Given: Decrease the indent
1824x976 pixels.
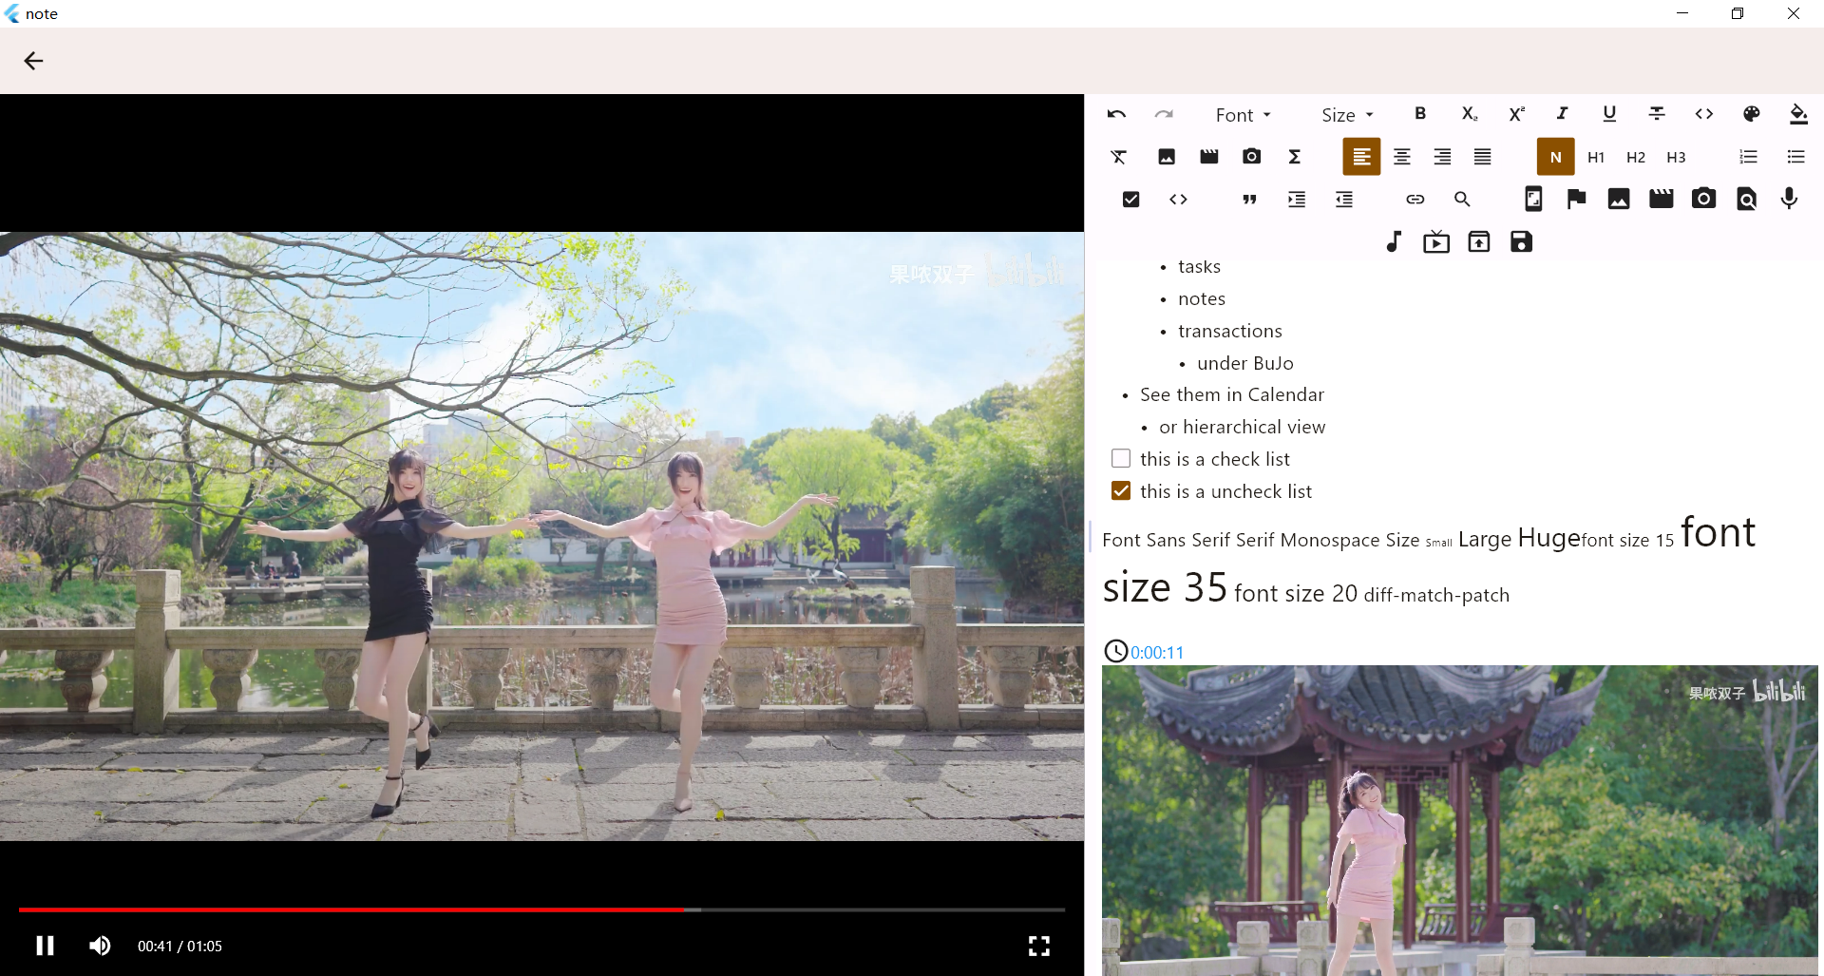Looking at the screenshot, I should (x=1344, y=200).
